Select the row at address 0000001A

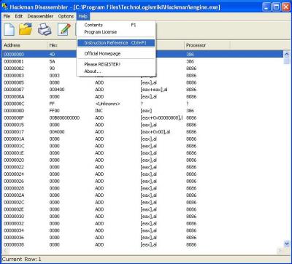tap(143, 139)
